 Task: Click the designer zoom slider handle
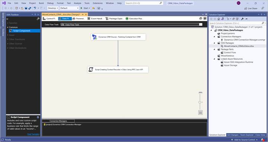pyautogui.click(x=200, y=102)
